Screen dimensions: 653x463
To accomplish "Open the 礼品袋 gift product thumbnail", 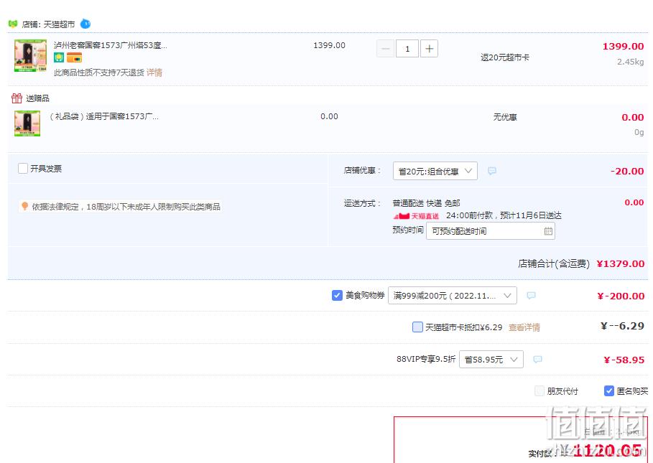I will [x=27, y=123].
